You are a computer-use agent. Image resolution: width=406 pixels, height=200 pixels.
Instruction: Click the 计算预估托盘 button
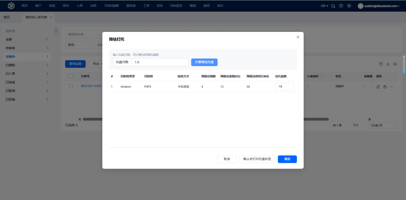click(204, 62)
